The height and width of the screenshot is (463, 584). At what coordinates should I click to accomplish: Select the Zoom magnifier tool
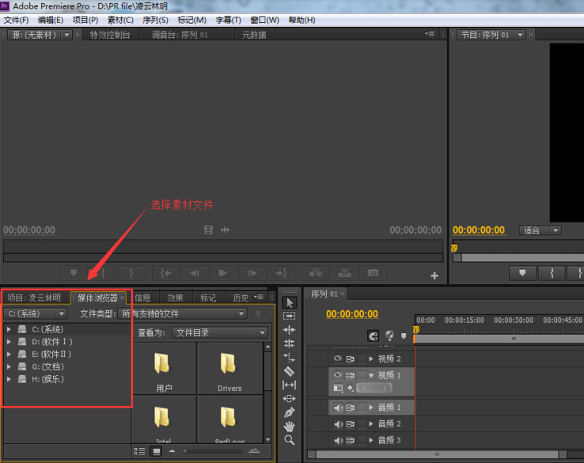point(290,440)
